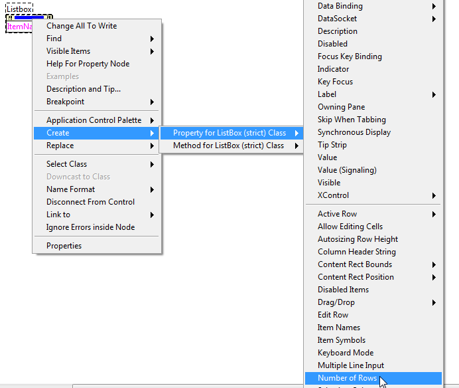Select Owning Pane property

point(373,107)
